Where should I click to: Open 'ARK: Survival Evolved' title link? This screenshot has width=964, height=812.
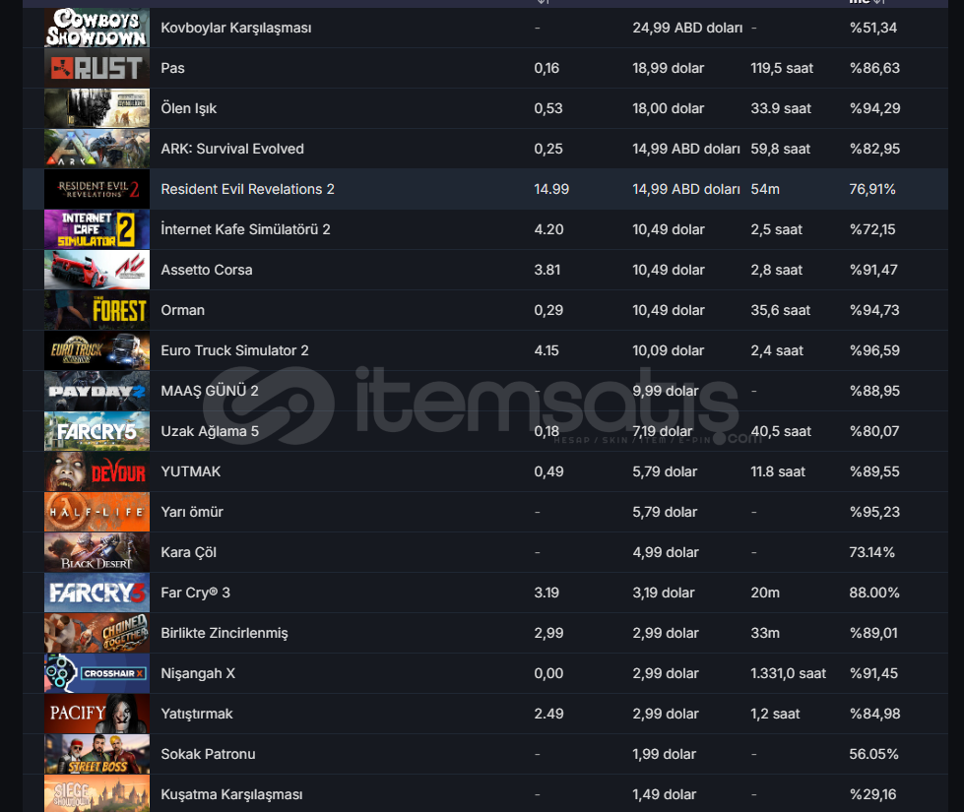pos(232,149)
